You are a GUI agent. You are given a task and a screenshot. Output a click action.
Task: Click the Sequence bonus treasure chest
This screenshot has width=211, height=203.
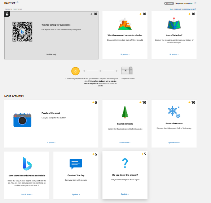click(127, 71)
